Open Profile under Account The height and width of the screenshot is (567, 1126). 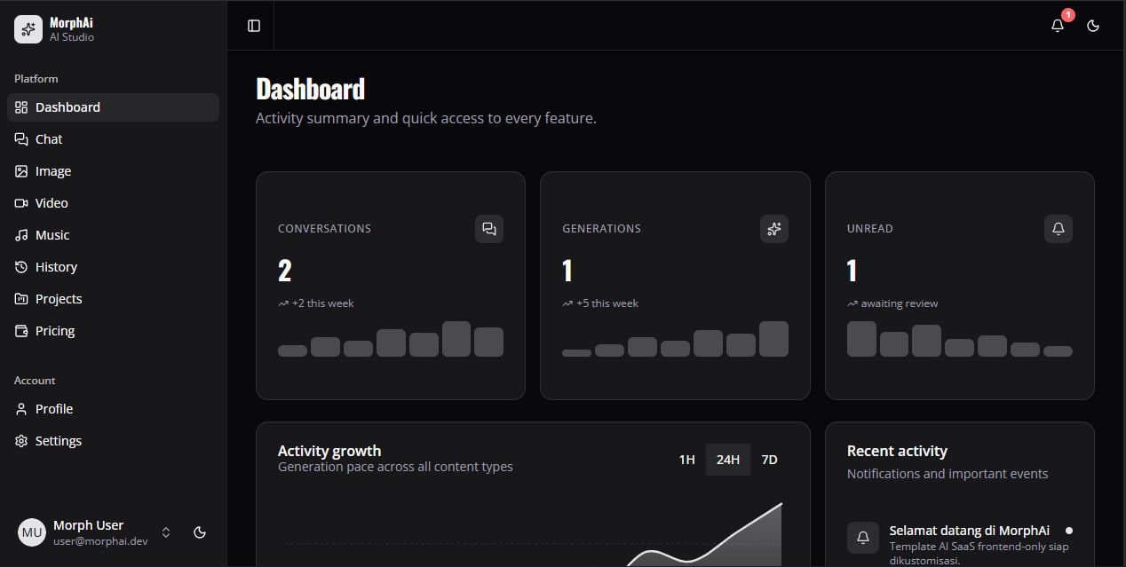point(113,409)
